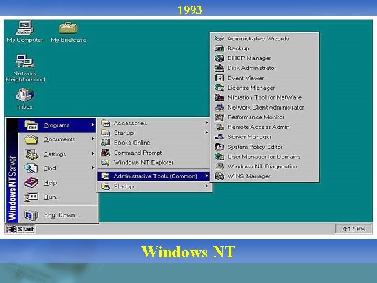This screenshot has width=377, height=283.
Task: Launch Disk Administrator from the list
Action: (x=264, y=68)
